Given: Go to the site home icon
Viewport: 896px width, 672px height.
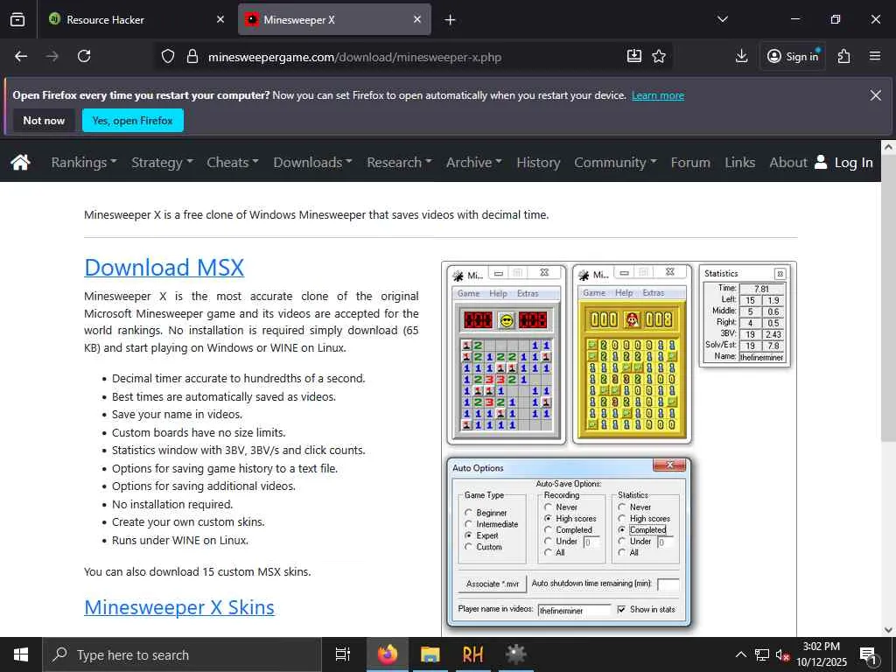Looking at the screenshot, I should [21, 162].
